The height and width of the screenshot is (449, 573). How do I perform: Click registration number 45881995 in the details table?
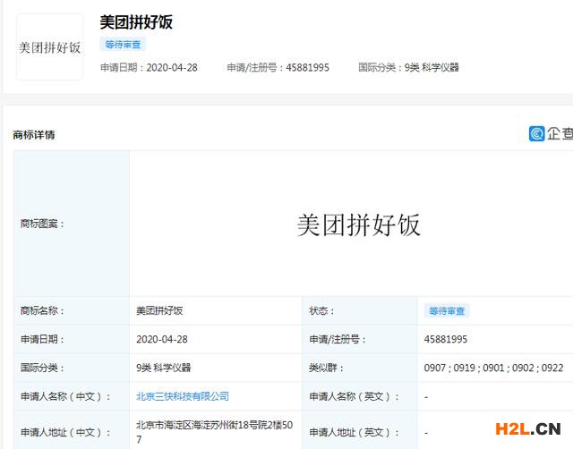446,339
